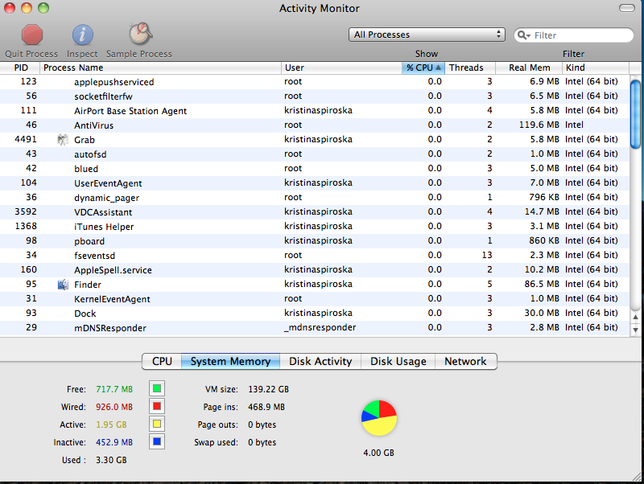
Task: Click the Quit Process stop-sign icon
Action: pyautogui.click(x=32, y=35)
